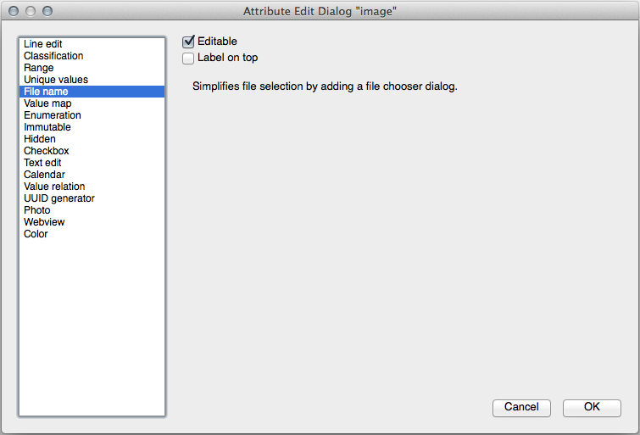Choose UUID generator widget type

[x=59, y=198]
